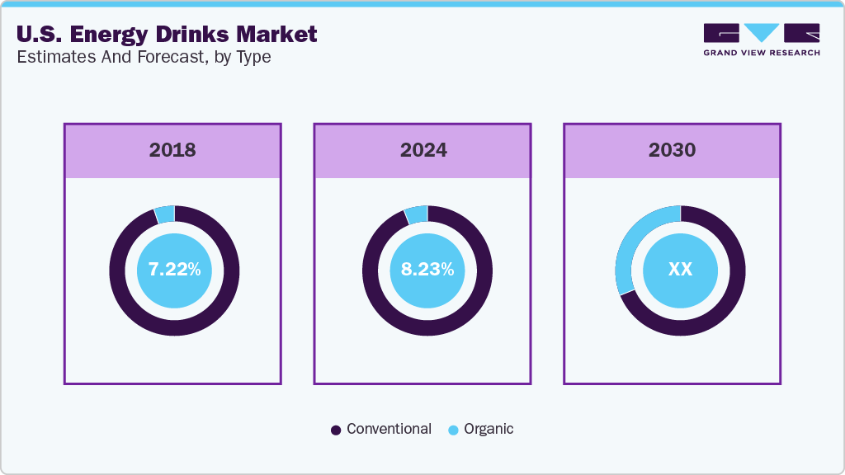Select the 2018 donut chart
Viewport: 845px width, 475px height.
tap(174, 270)
